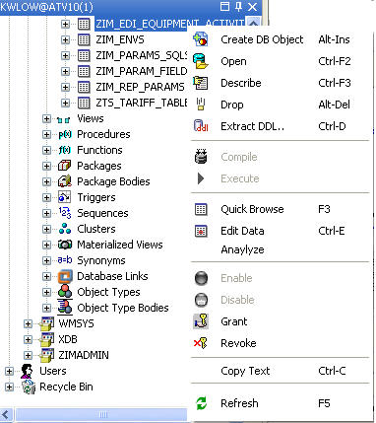Image resolution: width=376 pixels, height=423 pixels.
Task: Click the horizontal scrollbar left arrow
Action: click(x=7, y=415)
